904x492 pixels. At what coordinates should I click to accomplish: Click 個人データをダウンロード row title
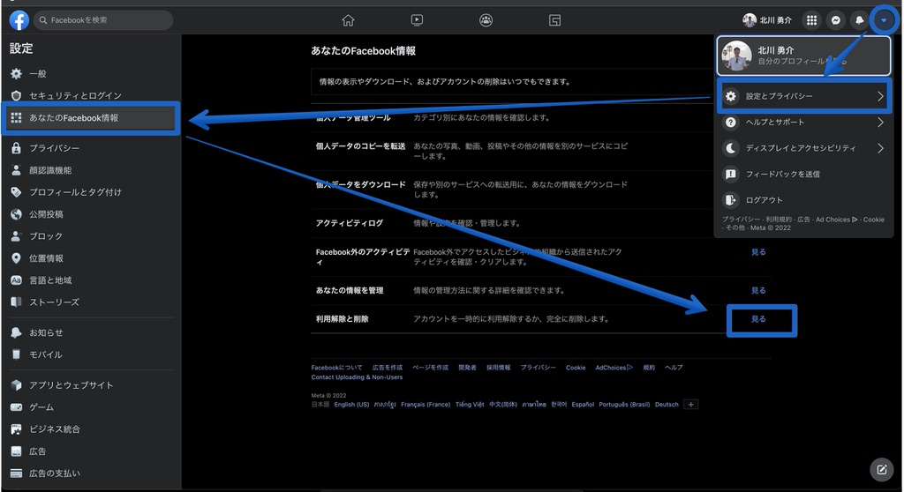click(x=360, y=184)
